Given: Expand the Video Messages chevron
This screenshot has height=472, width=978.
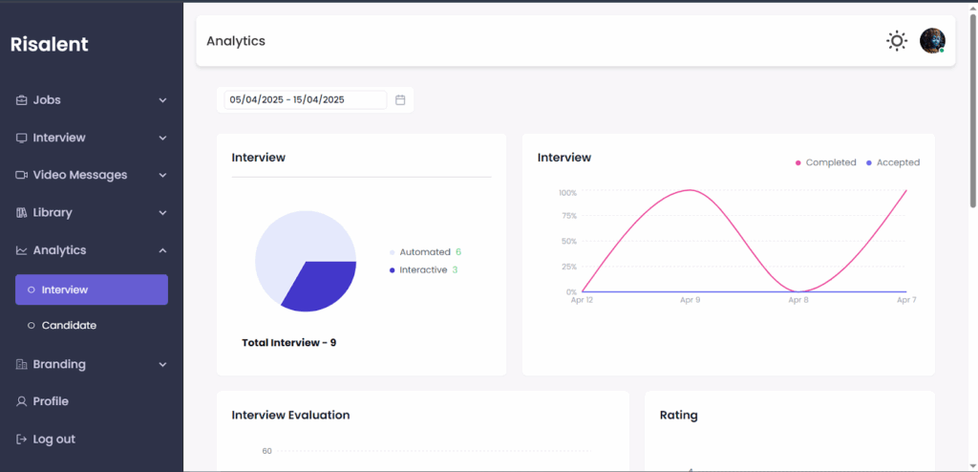Looking at the screenshot, I should tap(162, 175).
